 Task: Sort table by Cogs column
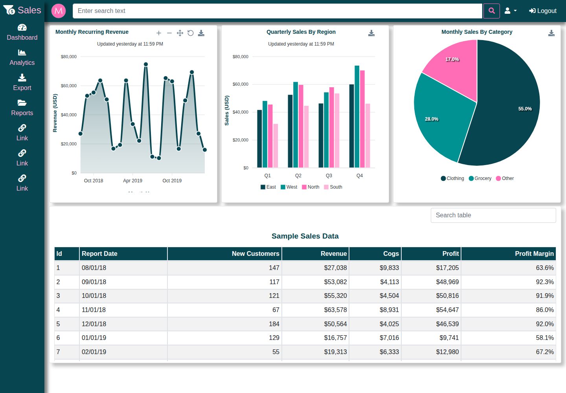coord(375,254)
